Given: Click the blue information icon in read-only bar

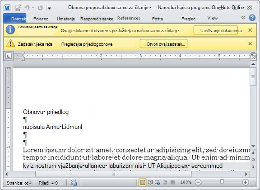Looking at the screenshot, I should tap(10, 30).
